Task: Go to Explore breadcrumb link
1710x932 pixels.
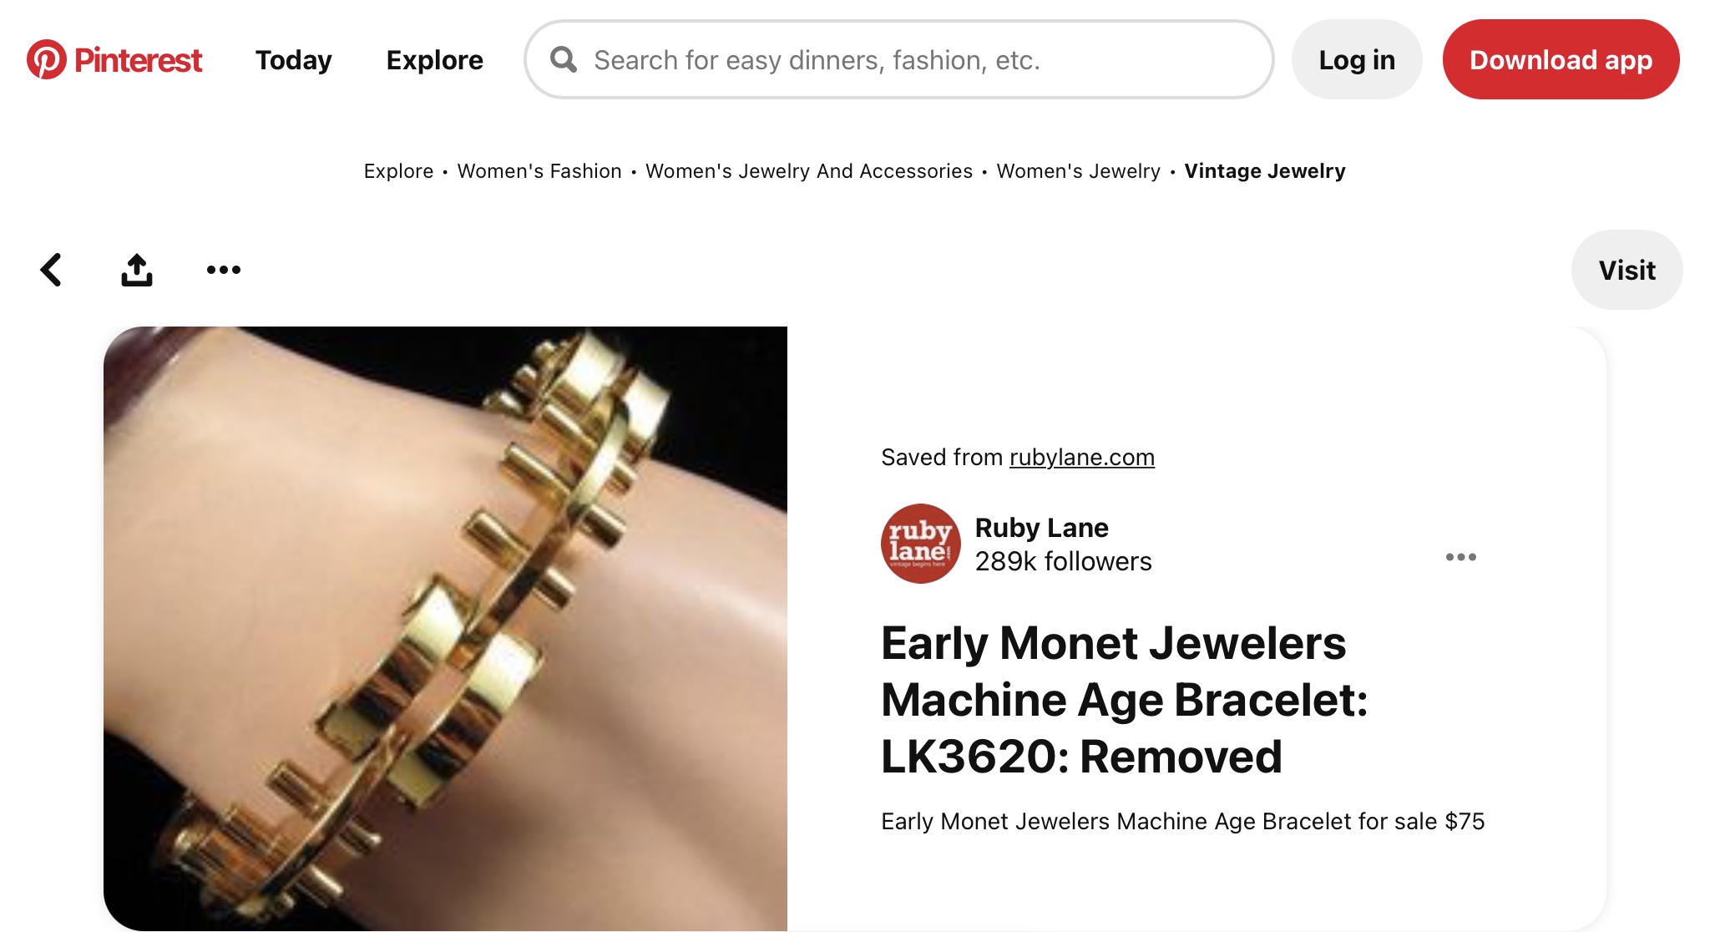Action: 398,171
